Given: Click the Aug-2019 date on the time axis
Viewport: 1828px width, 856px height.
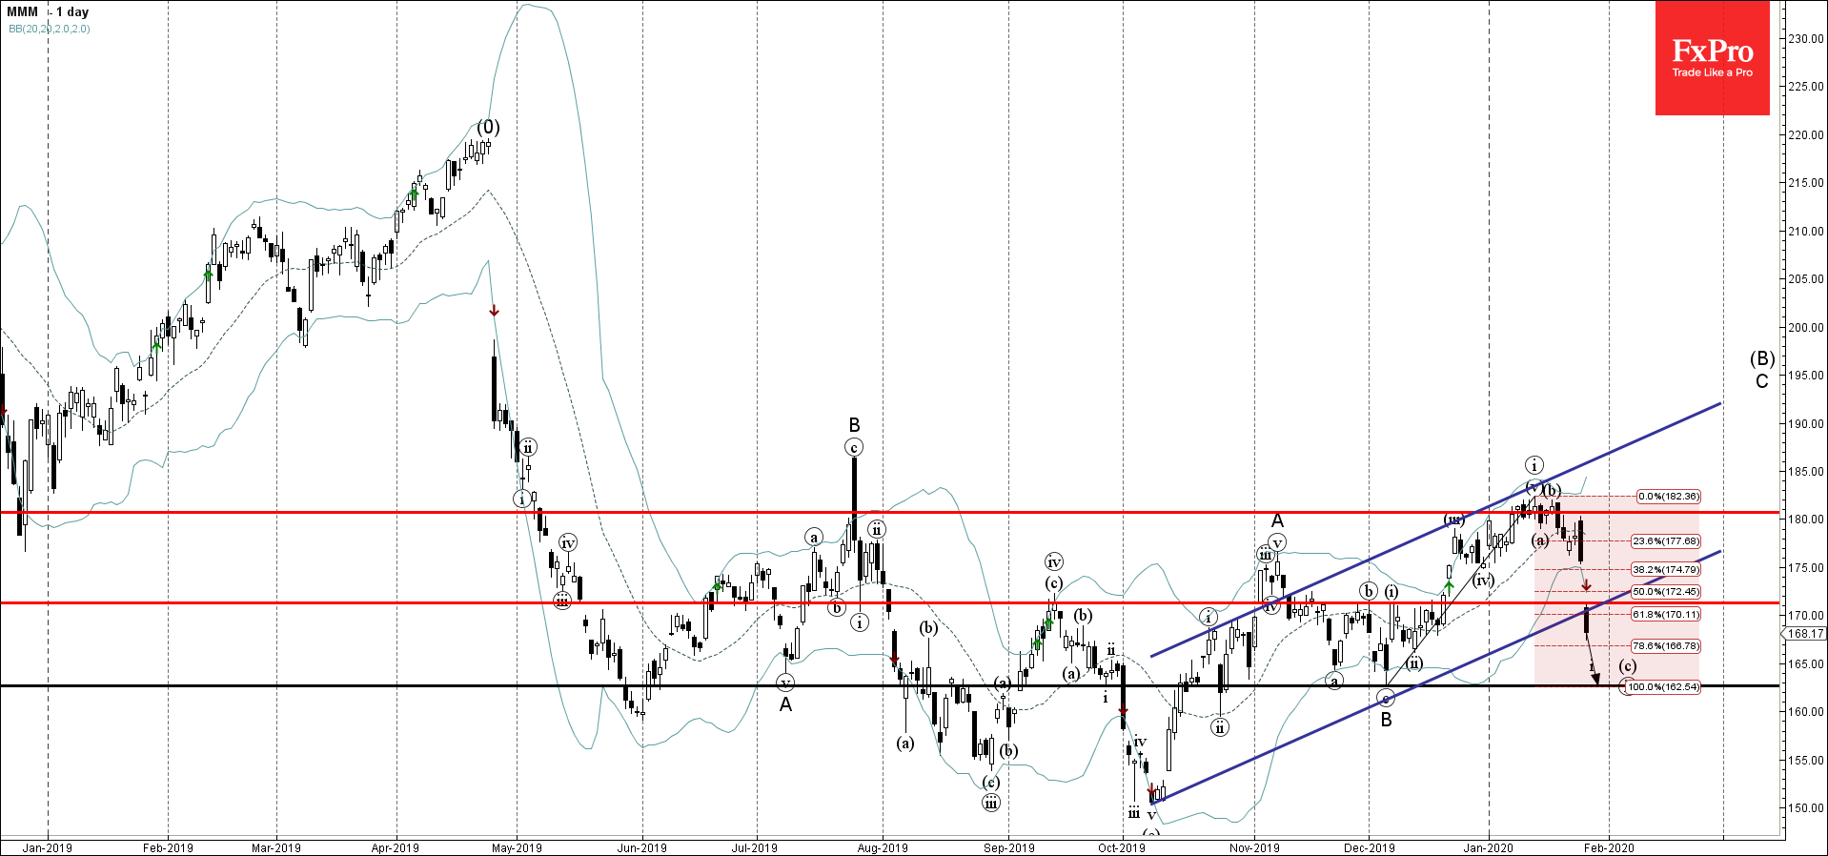Looking at the screenshot, I should click(x=882, y=847).
